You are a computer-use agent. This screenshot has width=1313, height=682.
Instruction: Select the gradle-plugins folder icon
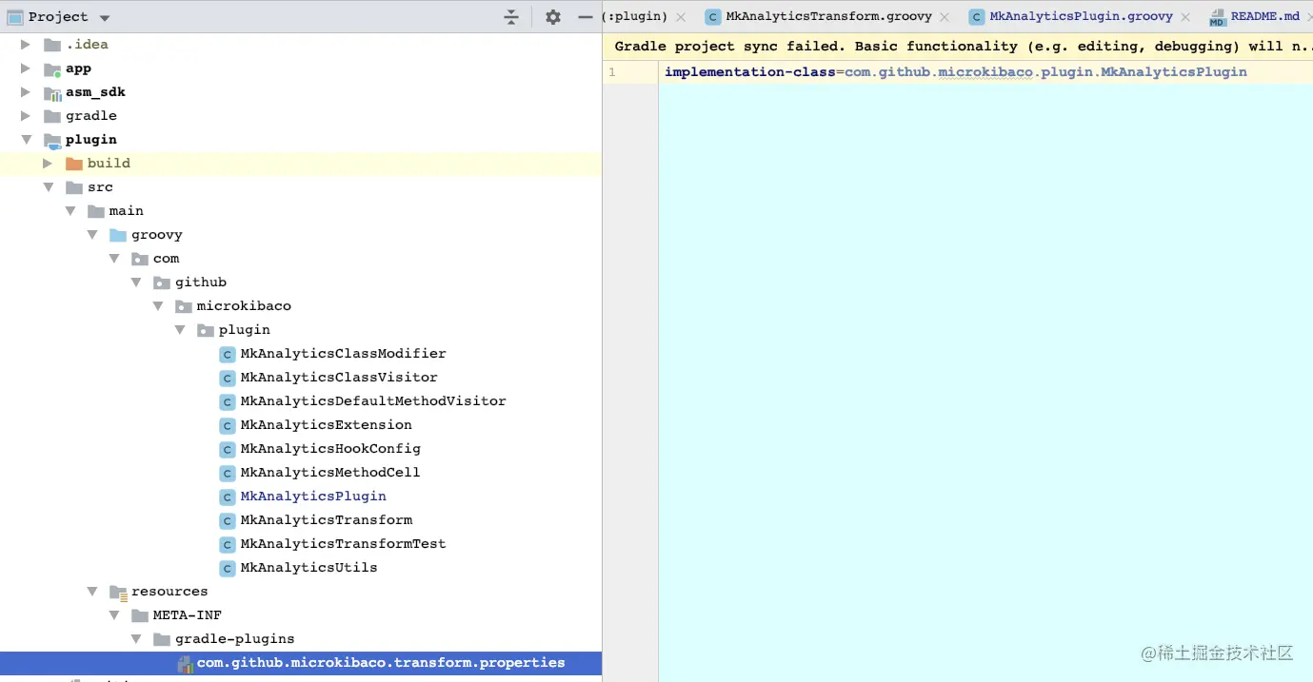[162, 639]
